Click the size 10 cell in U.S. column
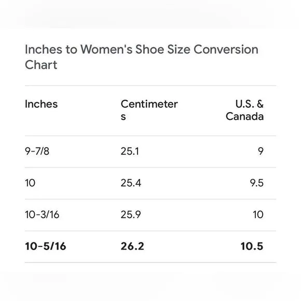301x301 pixels. (258, 215)
